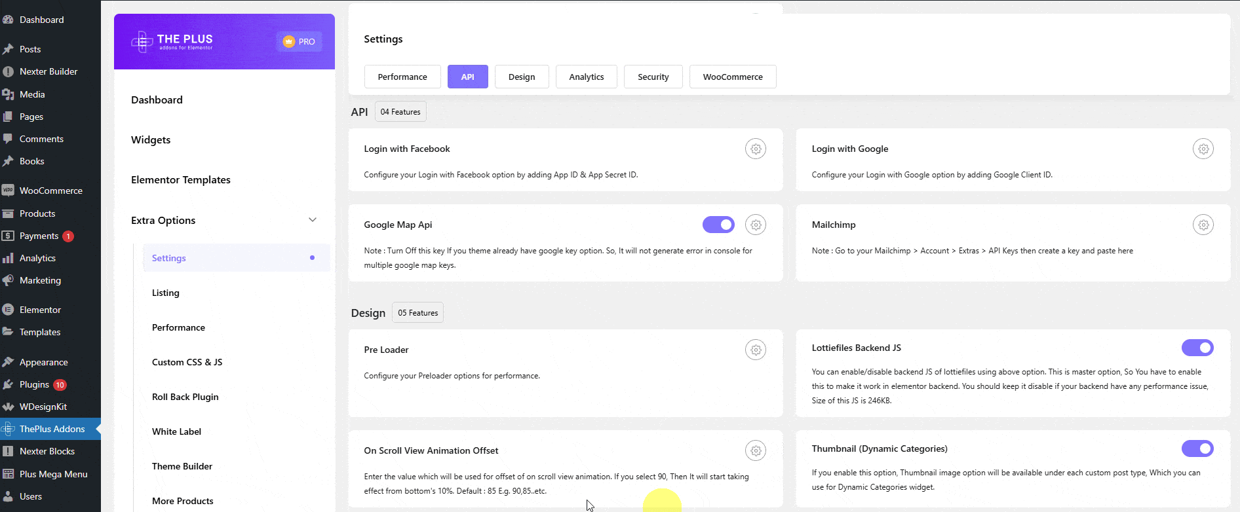This screenshot has height=512, width=1240.
Task: Switch to the Performance settings tab
Action: [402, 77]
